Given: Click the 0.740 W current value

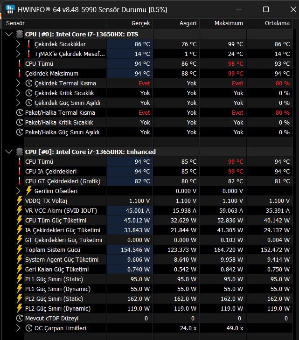Looking at the screenshot, I should (139, 269).
